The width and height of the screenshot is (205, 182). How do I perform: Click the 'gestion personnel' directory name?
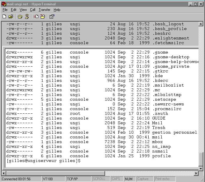click(x=175, y=133)
